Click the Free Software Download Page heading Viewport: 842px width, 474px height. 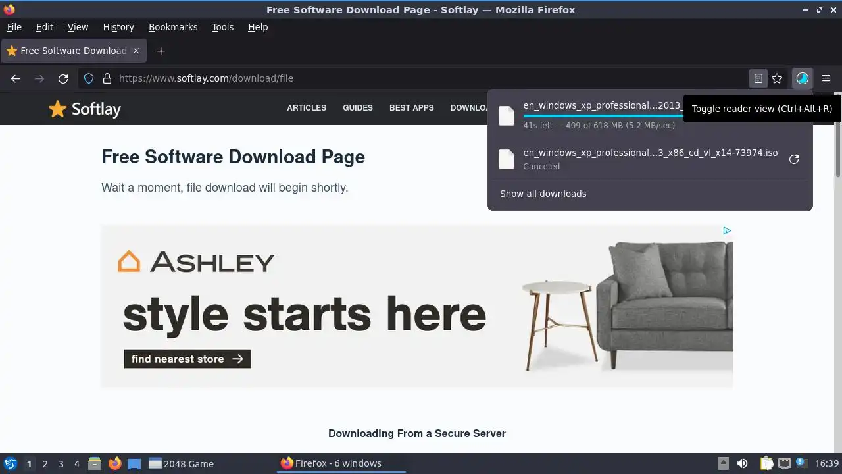pyautogui.click(x=233, y=157)
